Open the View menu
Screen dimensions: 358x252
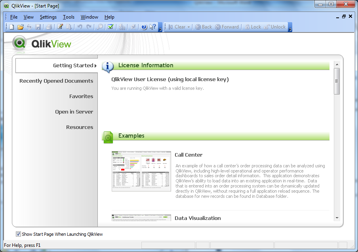click(x=29, y=17)
